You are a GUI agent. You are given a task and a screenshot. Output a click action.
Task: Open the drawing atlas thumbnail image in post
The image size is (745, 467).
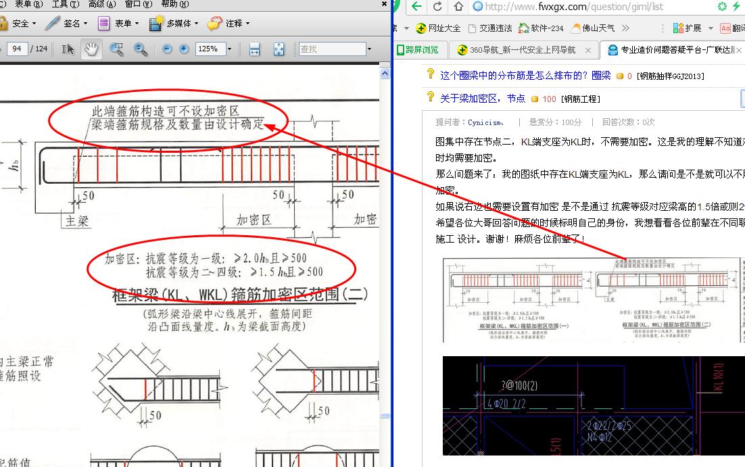point(594,299)
